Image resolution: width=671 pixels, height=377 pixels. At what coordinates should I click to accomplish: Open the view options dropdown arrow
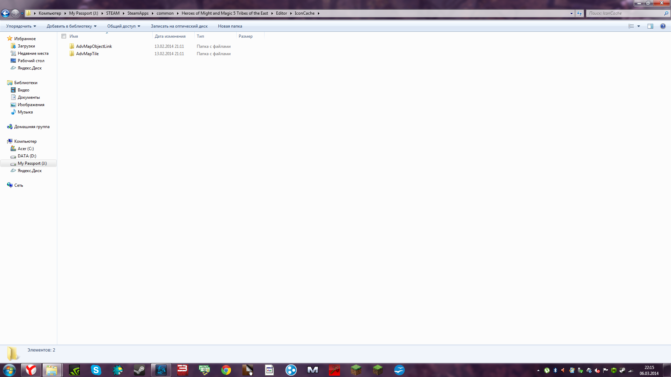click(638, 26)
